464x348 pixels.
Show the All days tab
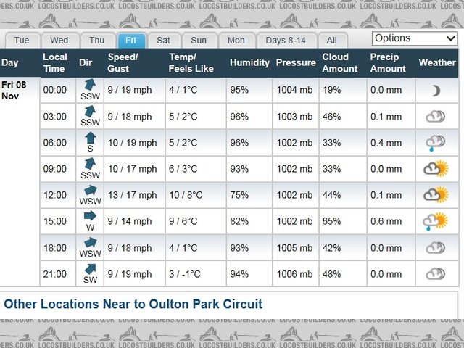(331, 41)
